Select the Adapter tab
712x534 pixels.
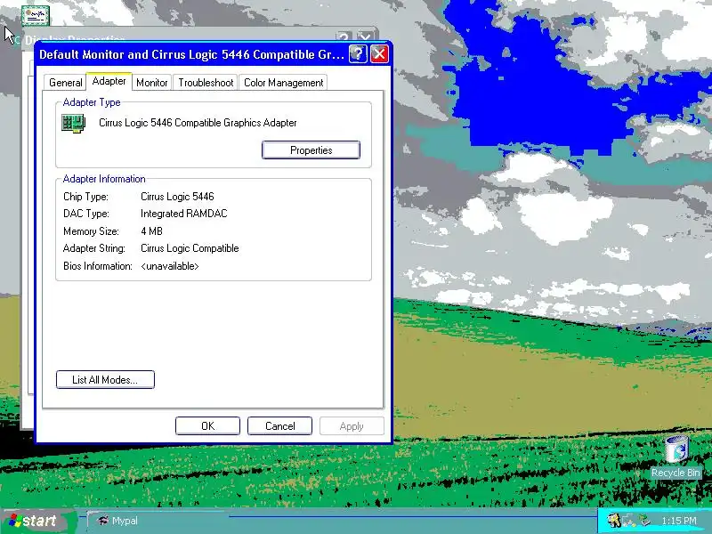(109, 81)
